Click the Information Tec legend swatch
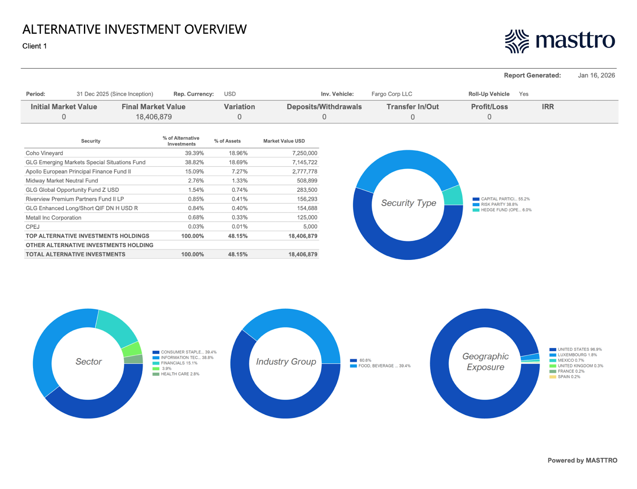Screen dimensions: 637x489 point(156,358)
